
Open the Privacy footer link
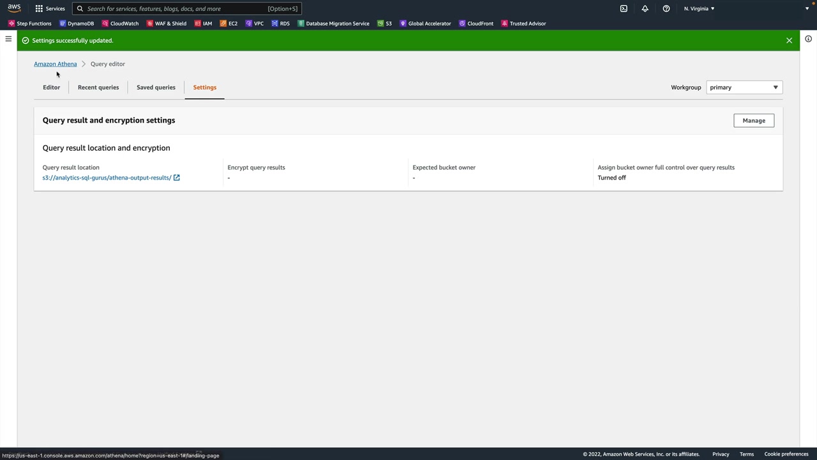(721, 454)
